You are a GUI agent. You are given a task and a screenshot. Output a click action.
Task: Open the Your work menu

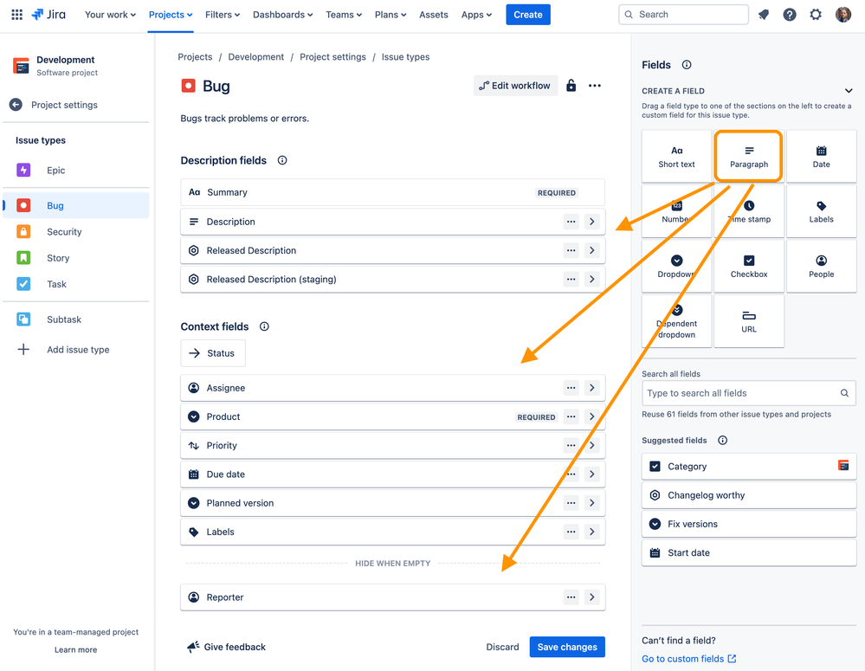point(110,15)
